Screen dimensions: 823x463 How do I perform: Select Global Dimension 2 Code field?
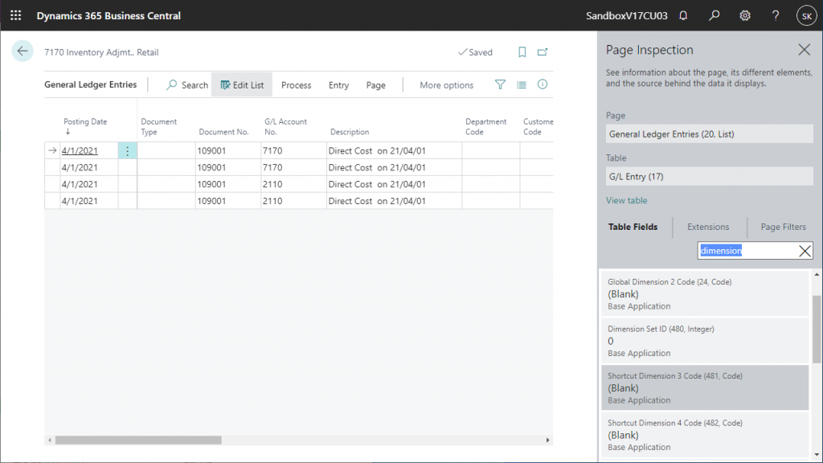pos(705,293)
